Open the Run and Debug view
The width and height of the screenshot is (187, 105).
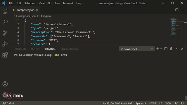pos(5,44)
